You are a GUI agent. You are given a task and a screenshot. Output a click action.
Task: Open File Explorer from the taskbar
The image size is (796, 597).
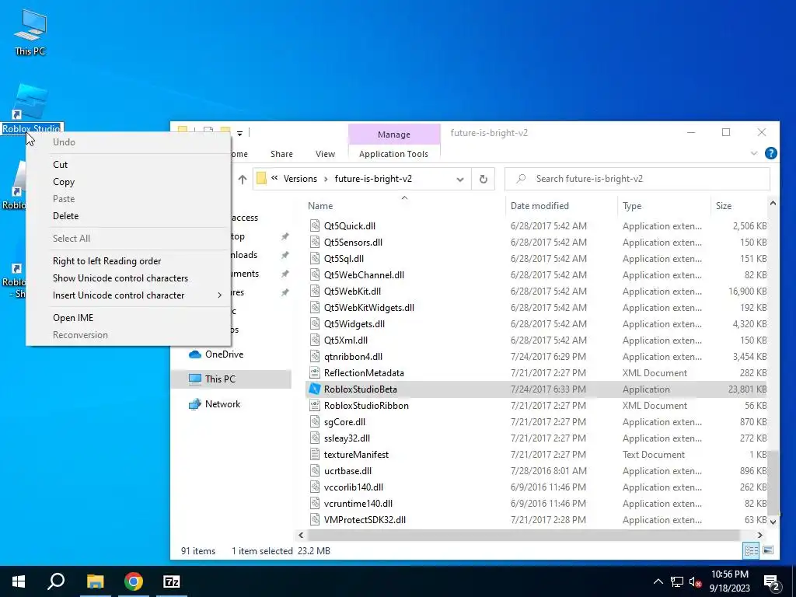click(x=95, y=581)
